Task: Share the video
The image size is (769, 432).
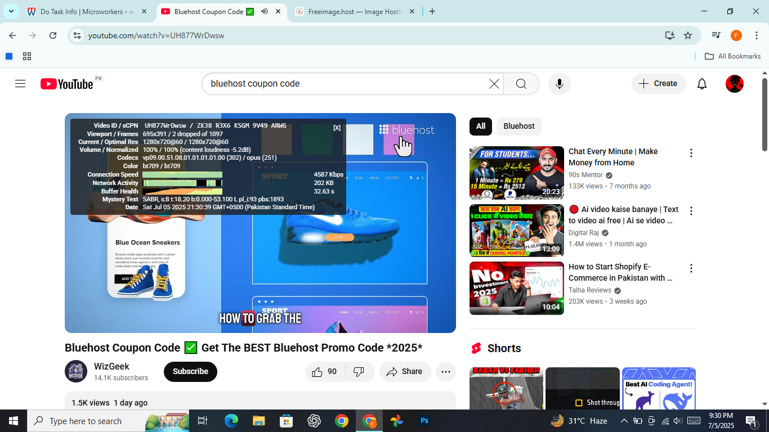Action: pyautogui.click(x=405, y=371)
